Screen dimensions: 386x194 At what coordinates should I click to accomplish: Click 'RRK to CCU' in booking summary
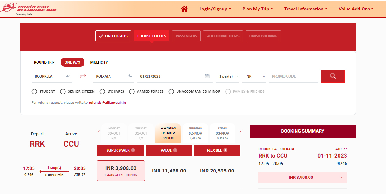273,156
